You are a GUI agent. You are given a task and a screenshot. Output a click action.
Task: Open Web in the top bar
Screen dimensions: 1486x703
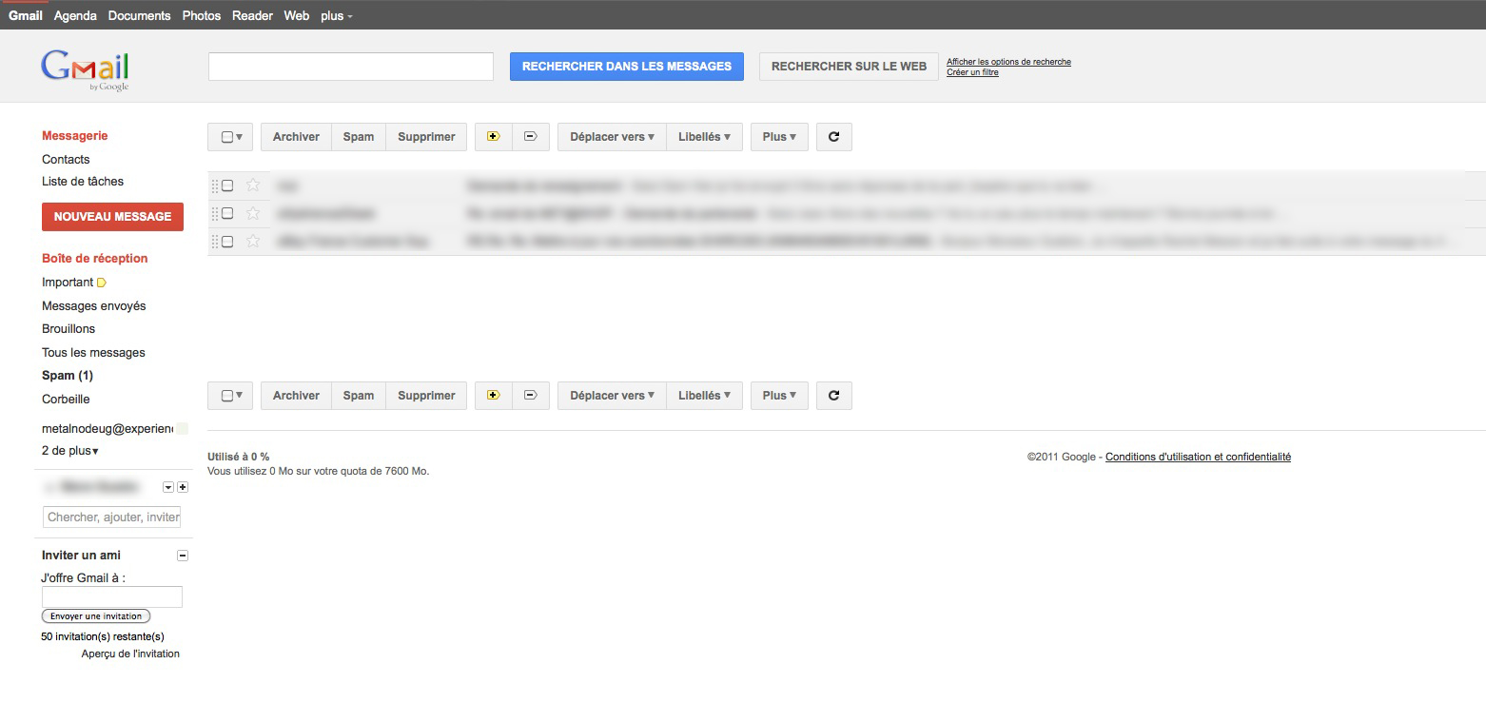(297, 15)
